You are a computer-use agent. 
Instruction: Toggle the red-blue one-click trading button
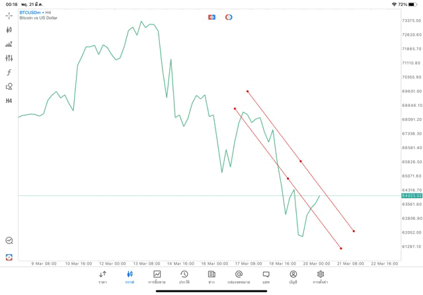pyautogui.click(x=211, y=17)
